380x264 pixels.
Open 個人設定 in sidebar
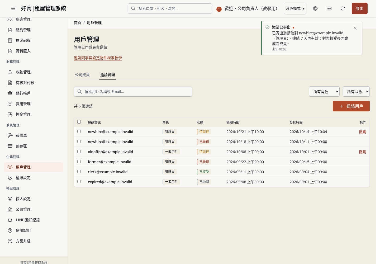(x=34, y=199)
